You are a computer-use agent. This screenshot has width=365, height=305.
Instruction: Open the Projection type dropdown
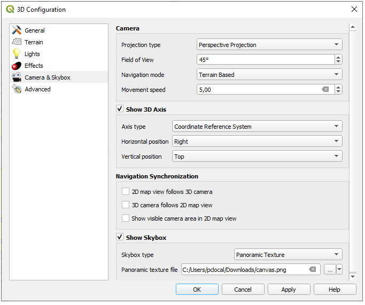(269, 45)
